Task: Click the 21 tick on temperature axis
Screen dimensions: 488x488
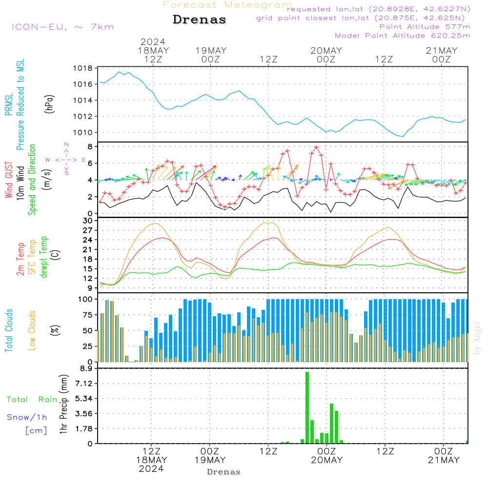Action: (x=88, y=249)
